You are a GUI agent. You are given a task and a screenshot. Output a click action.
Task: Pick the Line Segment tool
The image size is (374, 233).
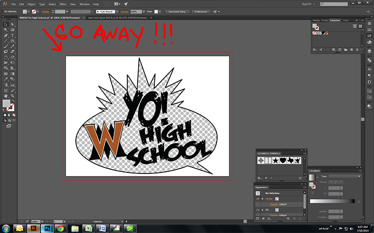(6, 41)
